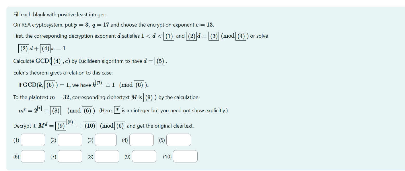The height and width of the screenshot is (171, 405).
Task: Click the answer input field for blank (6)
Action: (x=32, y=156)
